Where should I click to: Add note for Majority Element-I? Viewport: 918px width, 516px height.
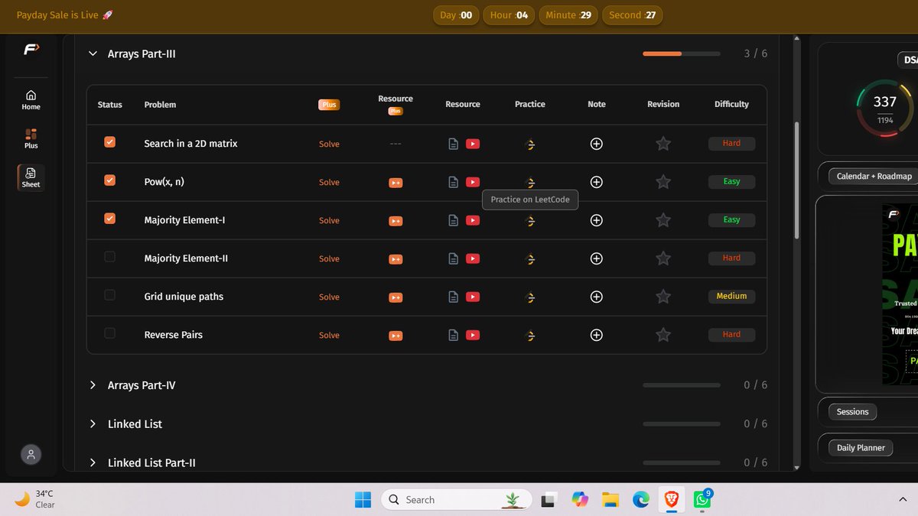tap(597, 220)
